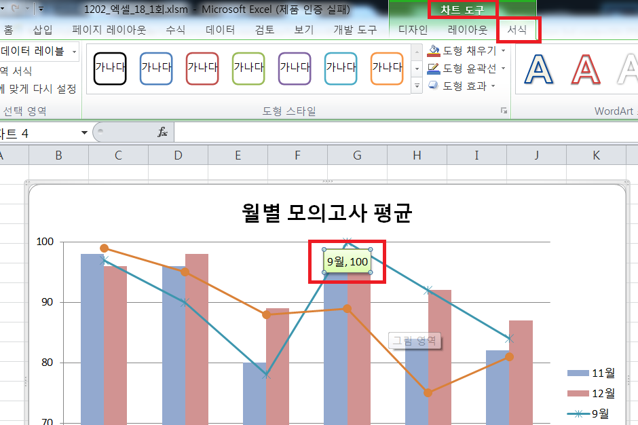This screenshot has width=638, height=425.
Task: Open the 도형 채우기 shape fill menu
Action: pos(466,51)
